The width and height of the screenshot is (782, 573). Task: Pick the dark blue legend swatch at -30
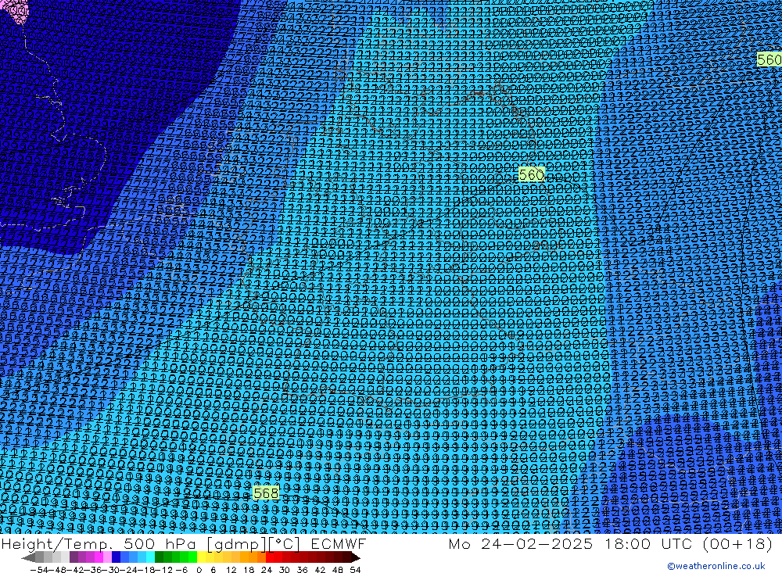coord(117,557)
